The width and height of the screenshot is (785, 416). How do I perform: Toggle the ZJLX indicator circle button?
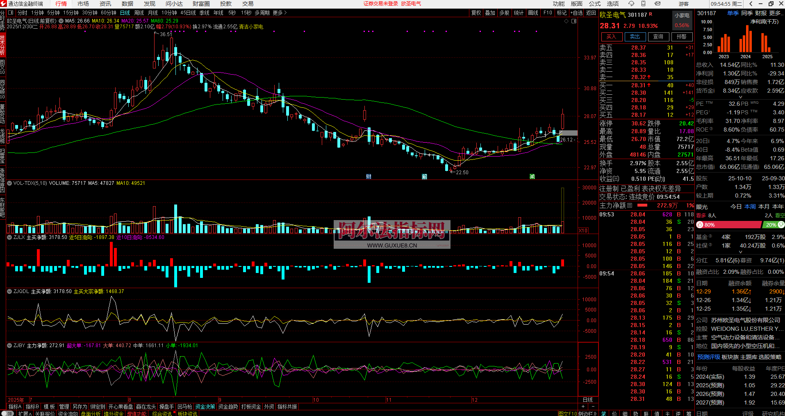click(9, 237)
